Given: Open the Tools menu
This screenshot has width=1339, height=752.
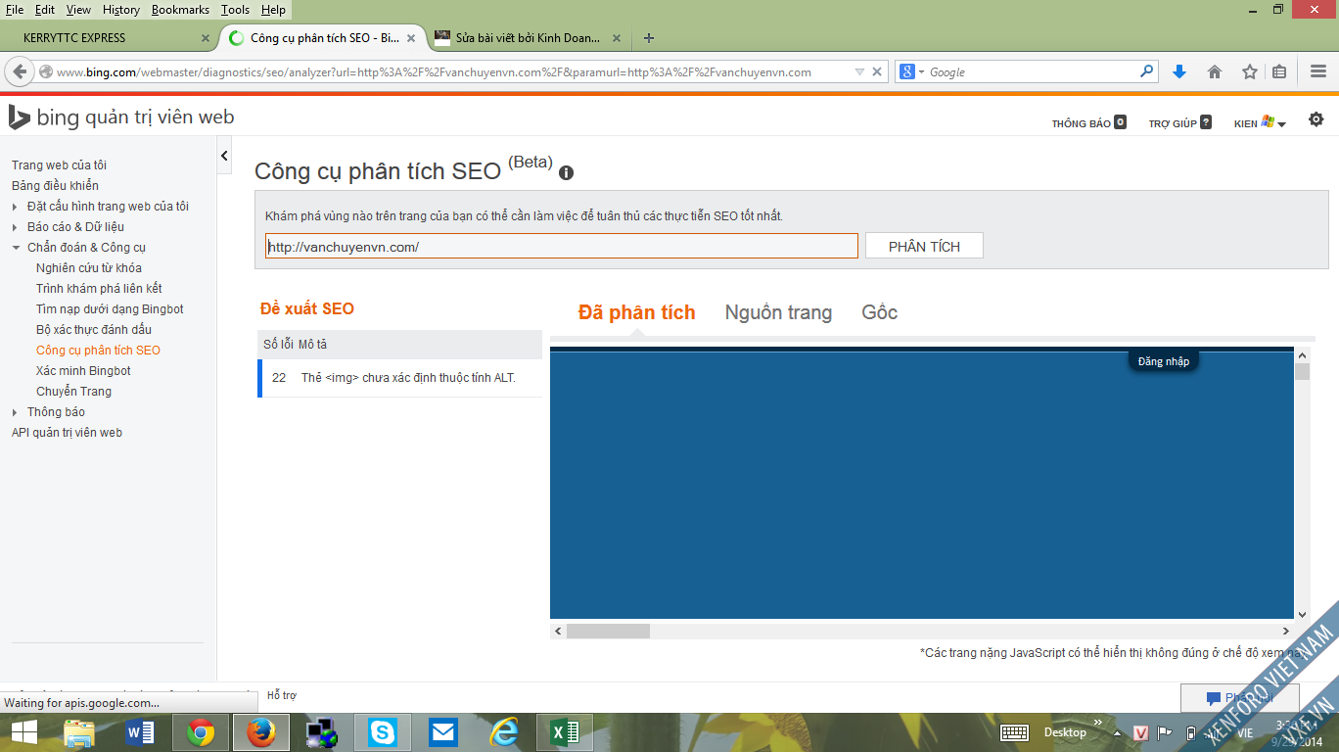Looking at the screenshot, I should tap(235, 10).
